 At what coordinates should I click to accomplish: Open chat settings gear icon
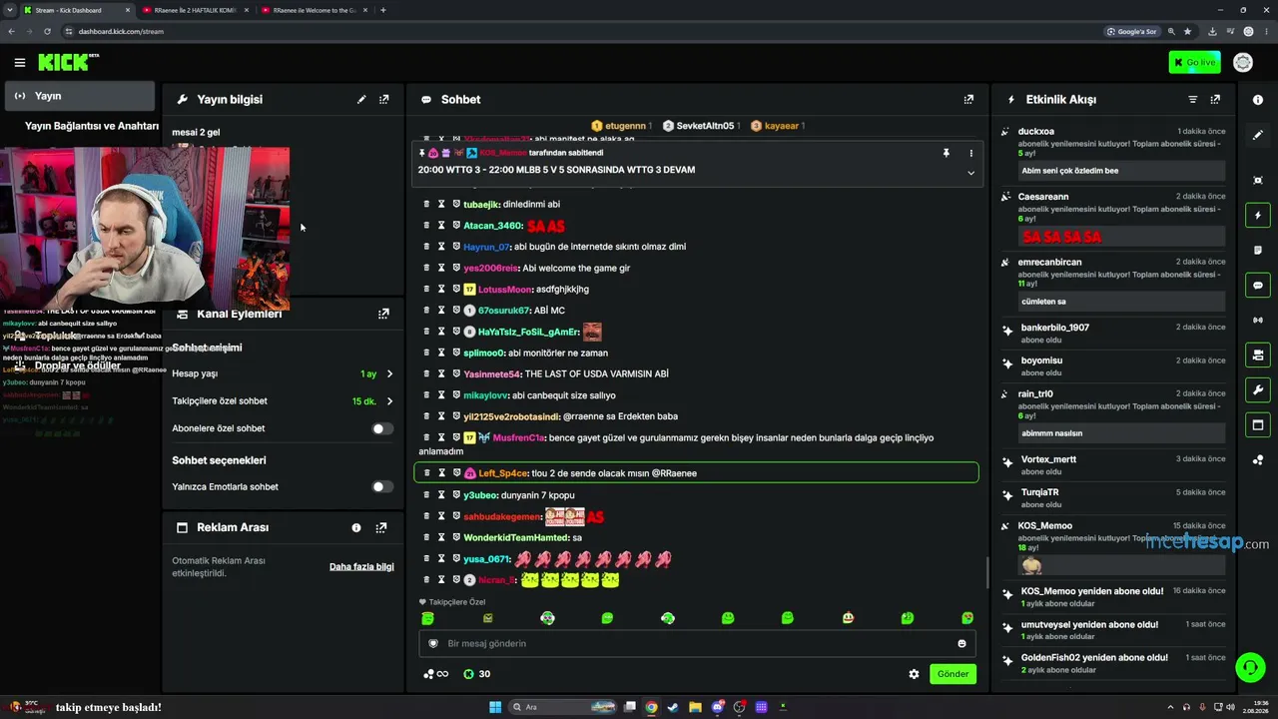[914, 674]
